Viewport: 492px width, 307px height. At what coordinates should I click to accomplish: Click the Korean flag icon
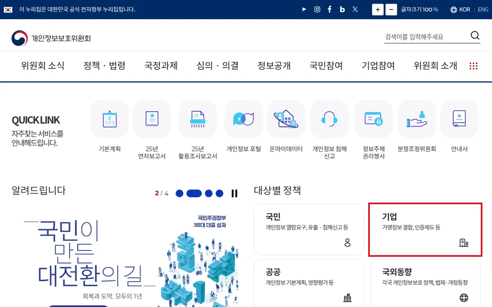pyautogui.click(x=8, y=9)
